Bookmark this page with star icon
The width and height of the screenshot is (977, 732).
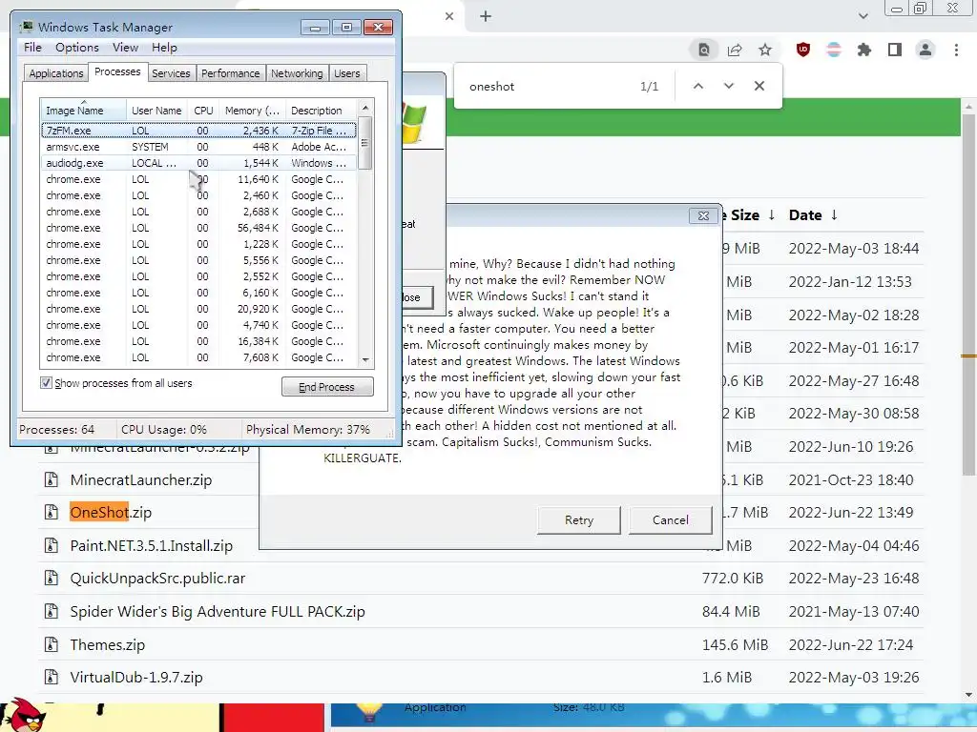coord(765,50)
